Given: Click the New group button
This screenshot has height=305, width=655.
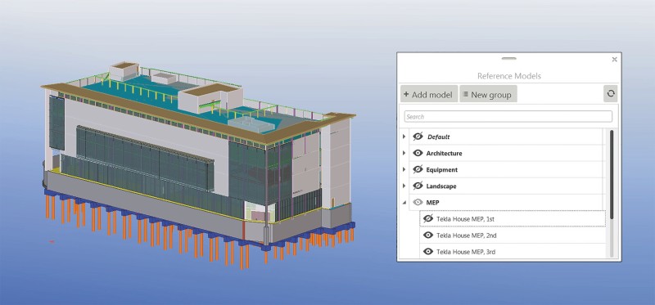Looking at the screenshot, I should tap(488, 94).
